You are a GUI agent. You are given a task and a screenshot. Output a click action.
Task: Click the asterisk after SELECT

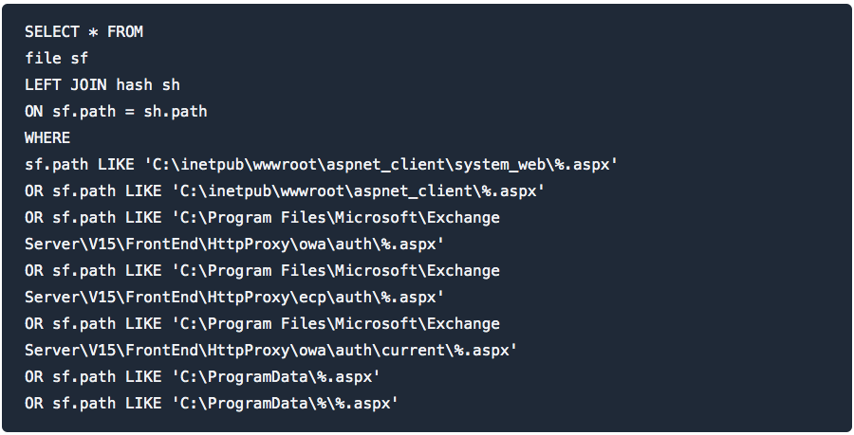click(x=93, y=32)
